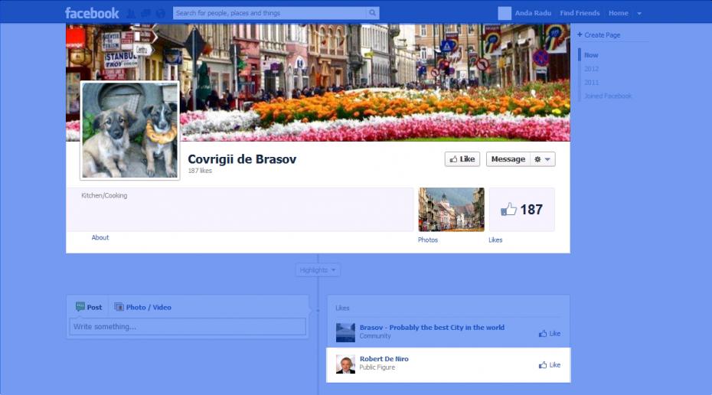
Task: Click the Likes label under 187
Action: click(495, 240)
